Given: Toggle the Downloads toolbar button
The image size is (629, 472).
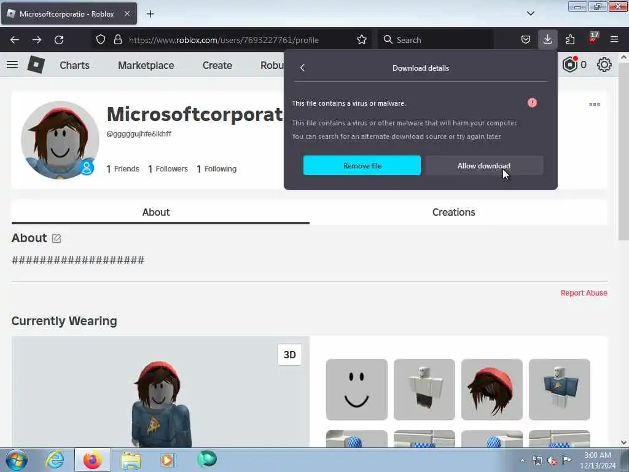Looking at the screenshot, I should tap(547, 40).
